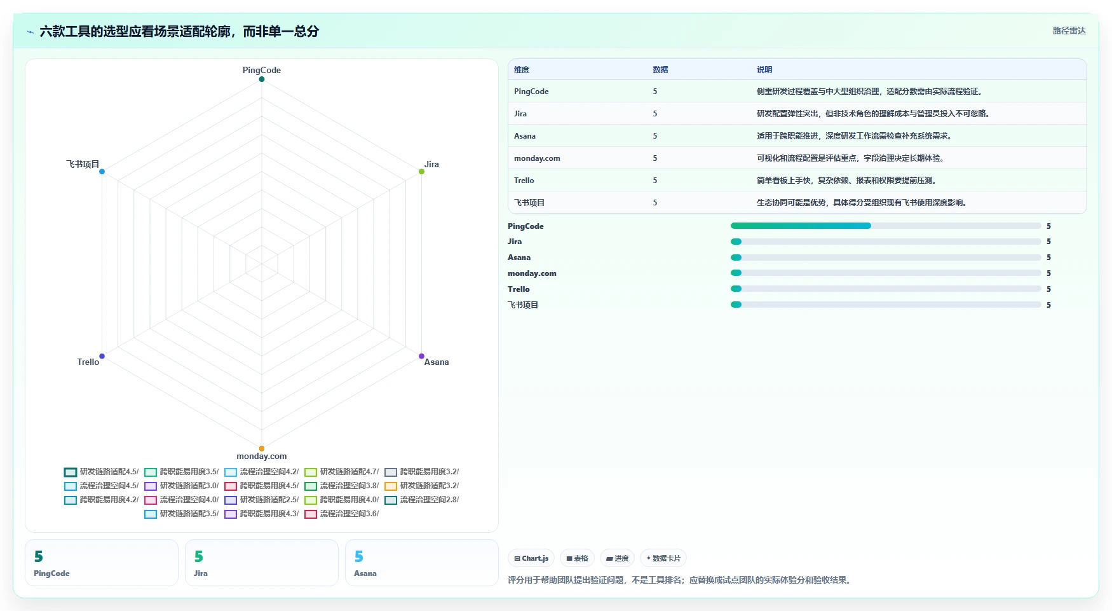Click the PingCode score card at bottom
The width and height of the screenshot is (1112, 611).
coord(102,563)
